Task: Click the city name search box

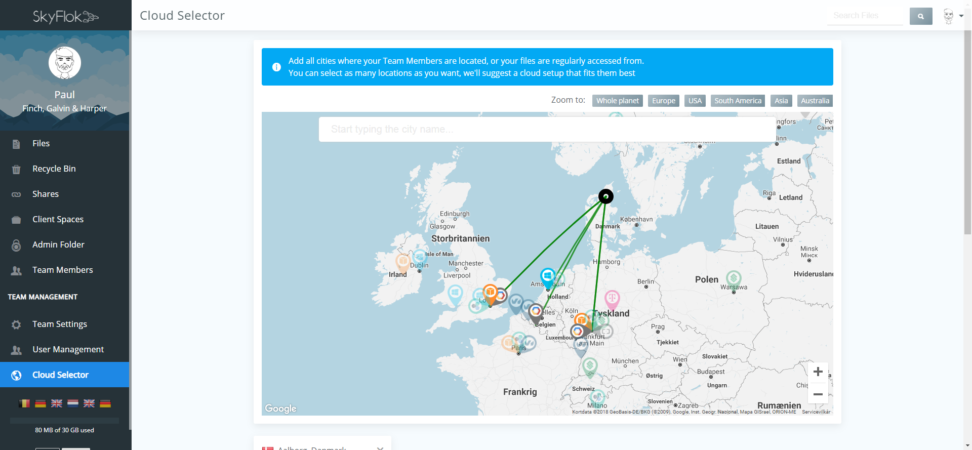Action: point(547,130)
